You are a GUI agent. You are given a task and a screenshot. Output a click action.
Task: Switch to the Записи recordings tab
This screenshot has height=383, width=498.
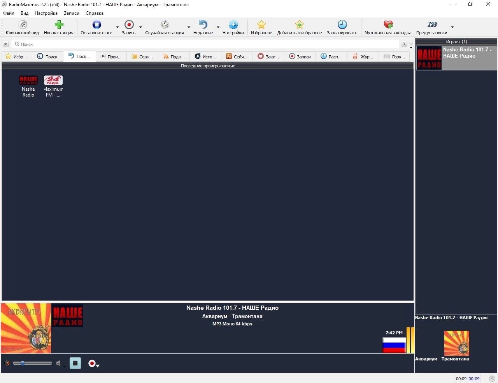tap(300, 56)
